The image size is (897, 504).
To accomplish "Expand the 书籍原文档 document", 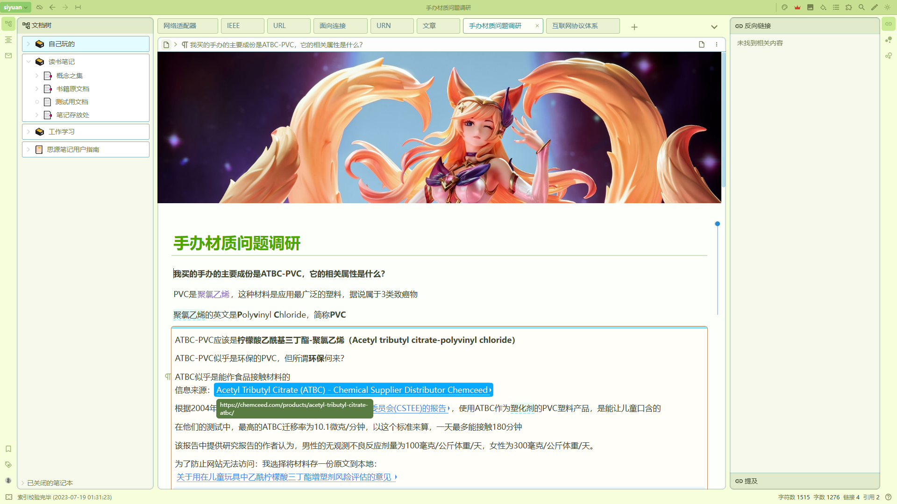I will [37, 89].
